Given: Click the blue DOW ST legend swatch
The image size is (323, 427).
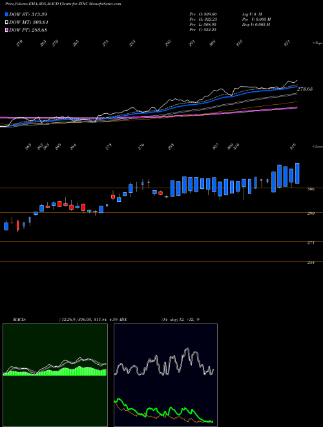Looking at the screenshot, I should click(6, 14).
